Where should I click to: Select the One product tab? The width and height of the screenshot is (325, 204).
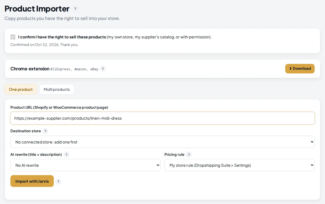pyautogui.click(x=21, y=89)
